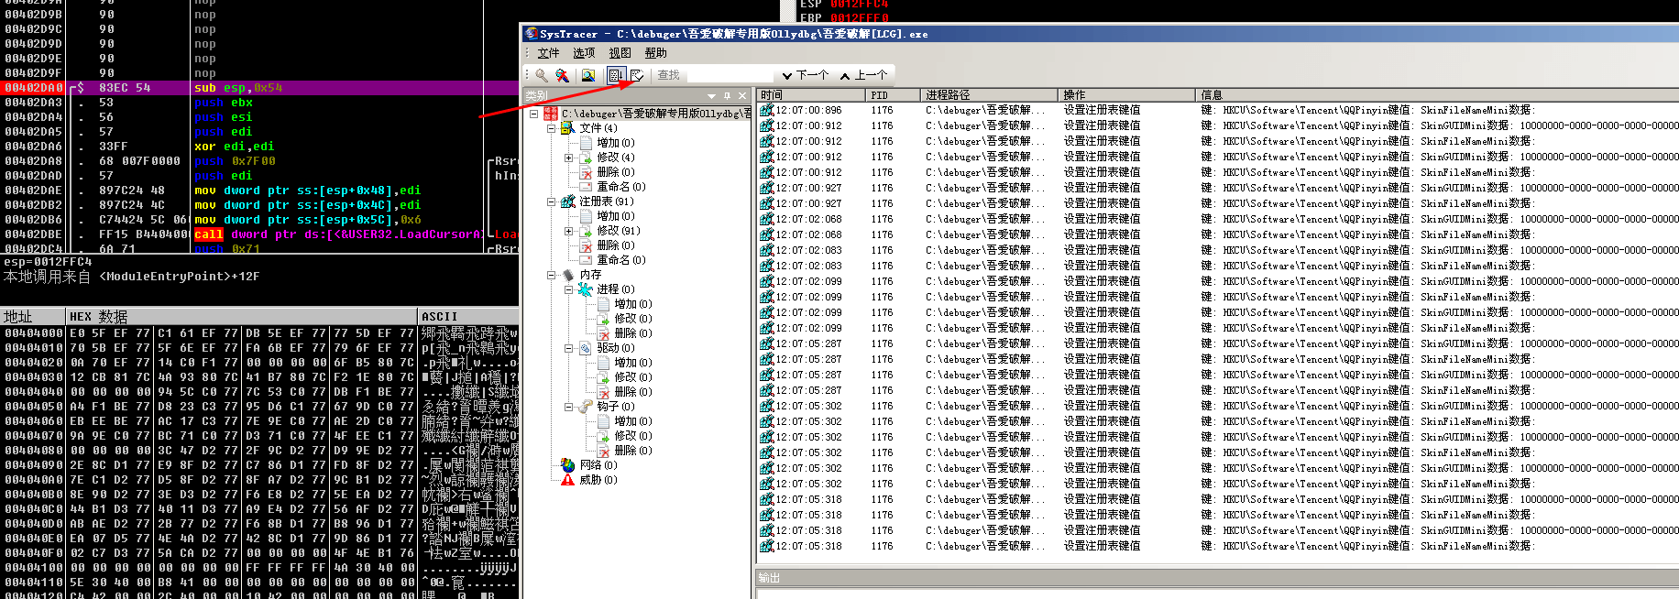Select the 威胁 (0) warning icon

(x=568, y=480)
